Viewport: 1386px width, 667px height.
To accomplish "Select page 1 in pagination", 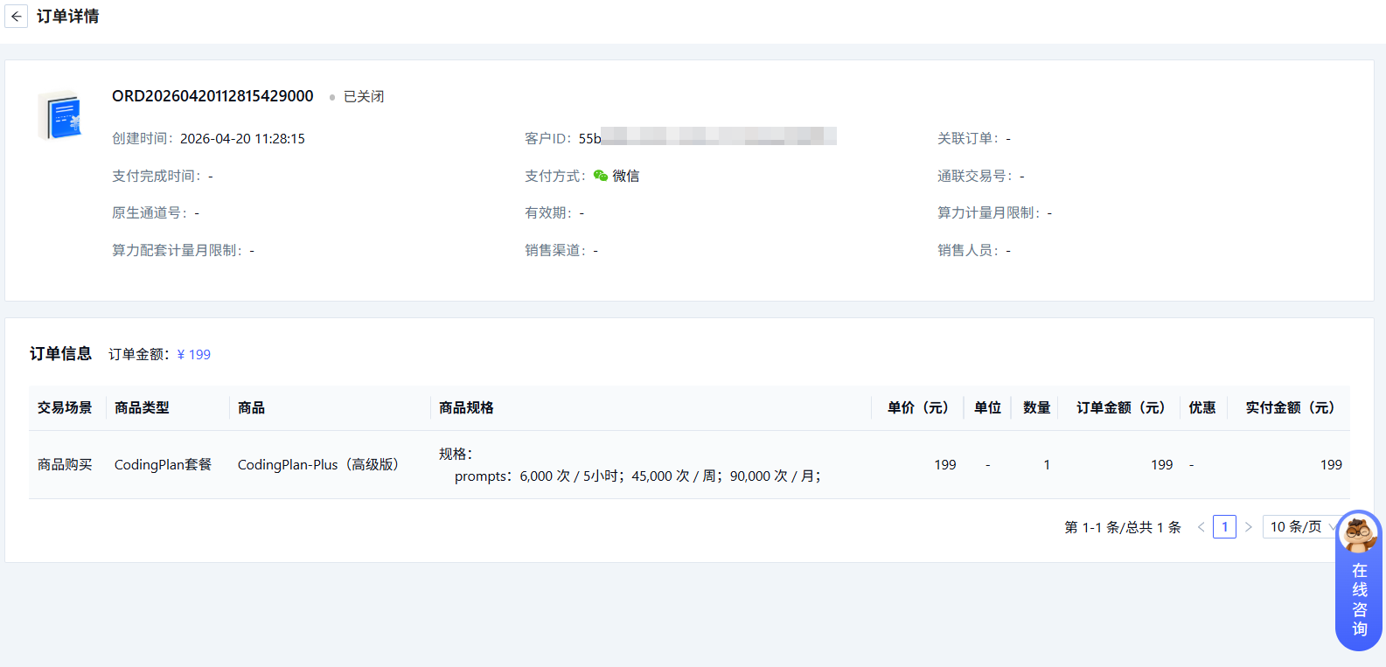I will [x=1224, y=527].
